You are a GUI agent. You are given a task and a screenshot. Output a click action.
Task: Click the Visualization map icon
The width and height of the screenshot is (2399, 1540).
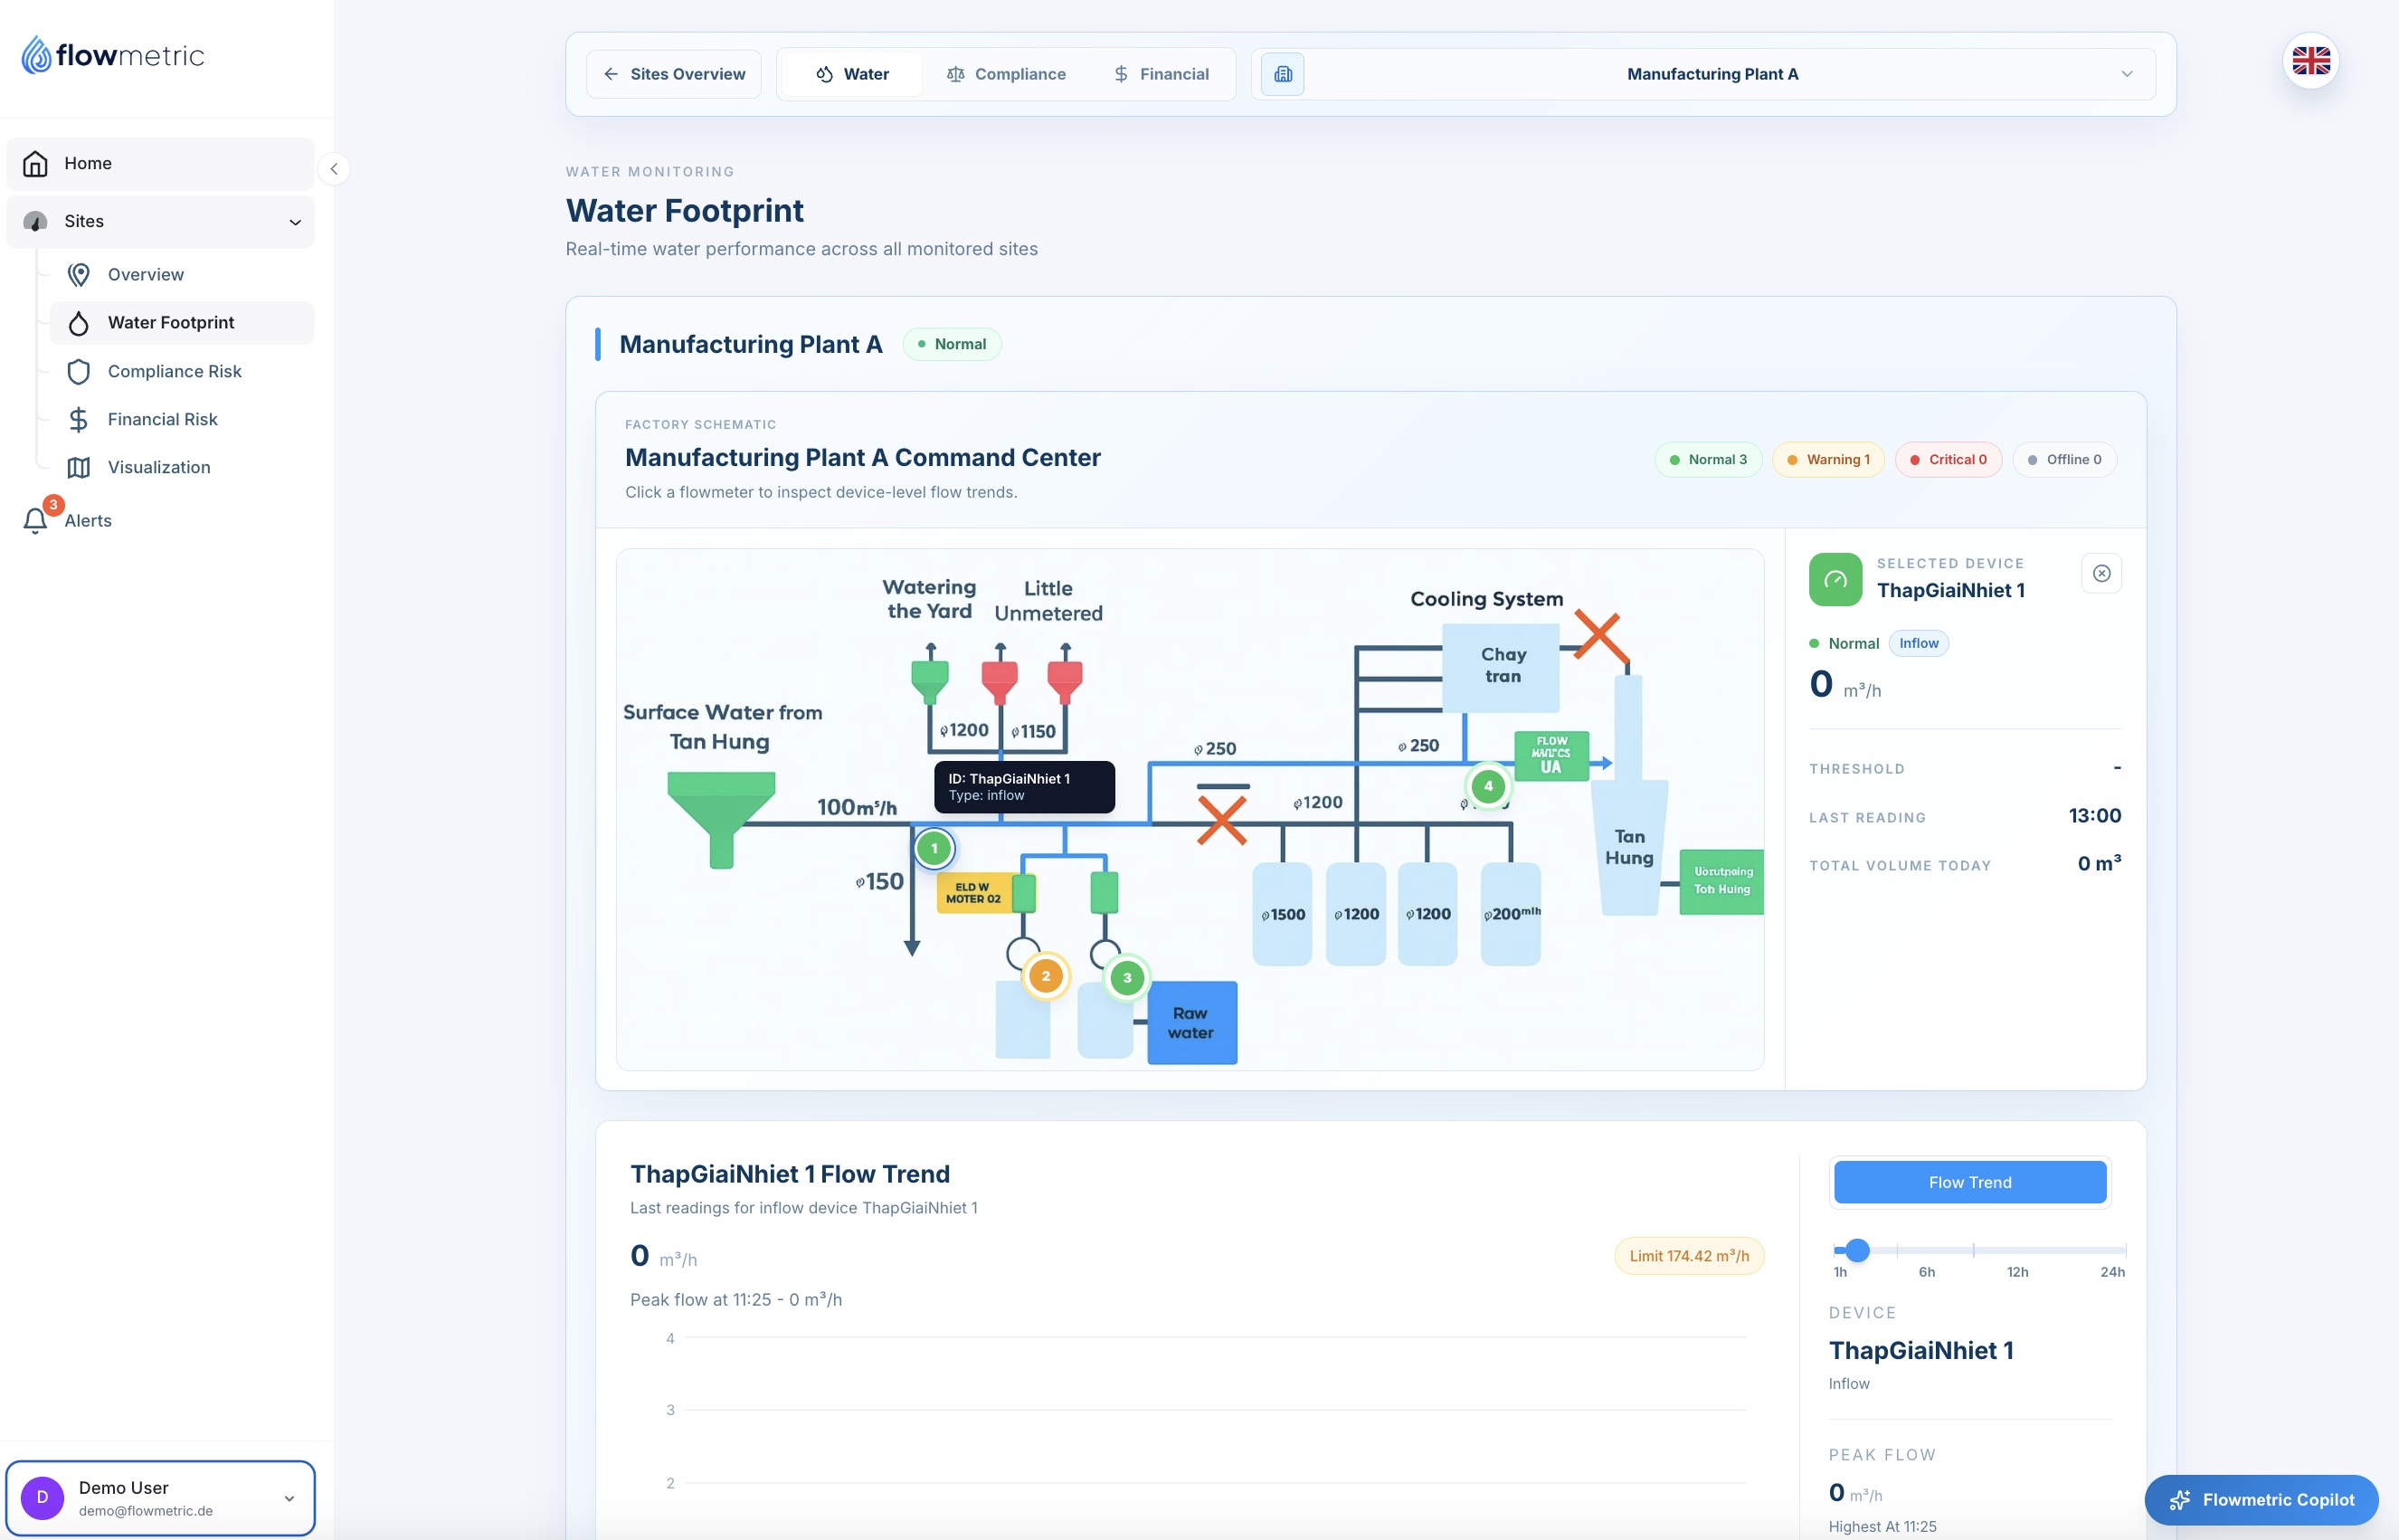[x=79, y=467]
